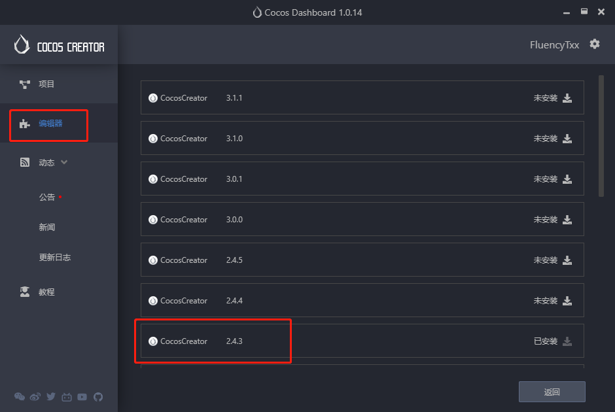615x412 pixels.
Task: Click the logo beside CocosCreator 3.0.1
Action: pyautogui.click(x=153, y=179)
